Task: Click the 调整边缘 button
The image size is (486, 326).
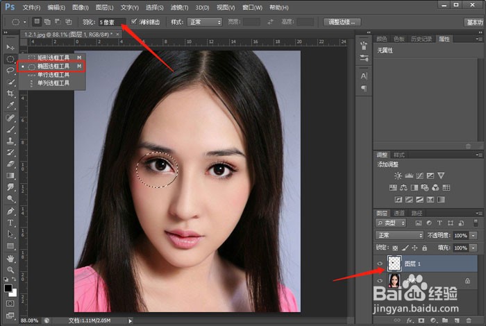Action: [342, 22]
